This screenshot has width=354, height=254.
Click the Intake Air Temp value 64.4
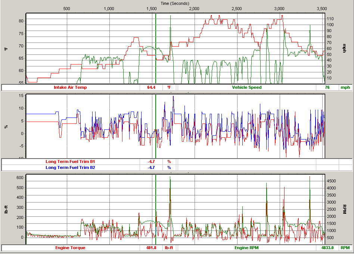pyautogui.click(x=151, y=87)
